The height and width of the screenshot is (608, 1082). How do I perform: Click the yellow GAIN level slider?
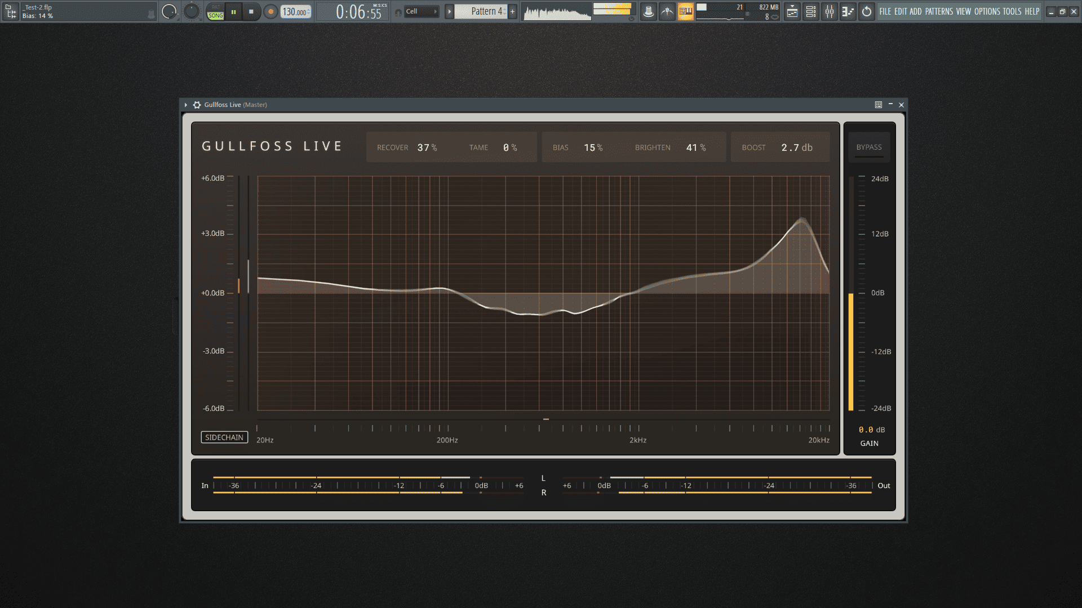click(851, 352)
